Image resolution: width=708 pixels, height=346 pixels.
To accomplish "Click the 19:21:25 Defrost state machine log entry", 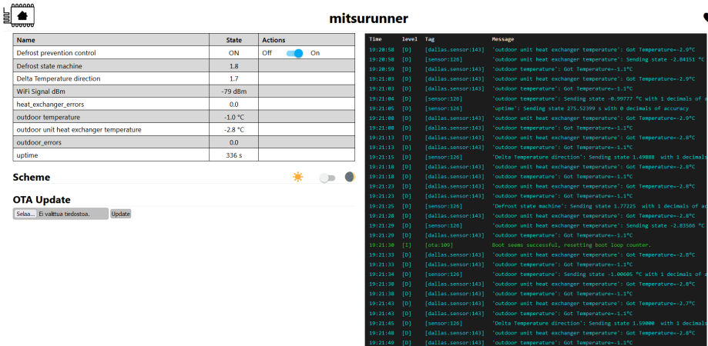I will pos(538,206).
